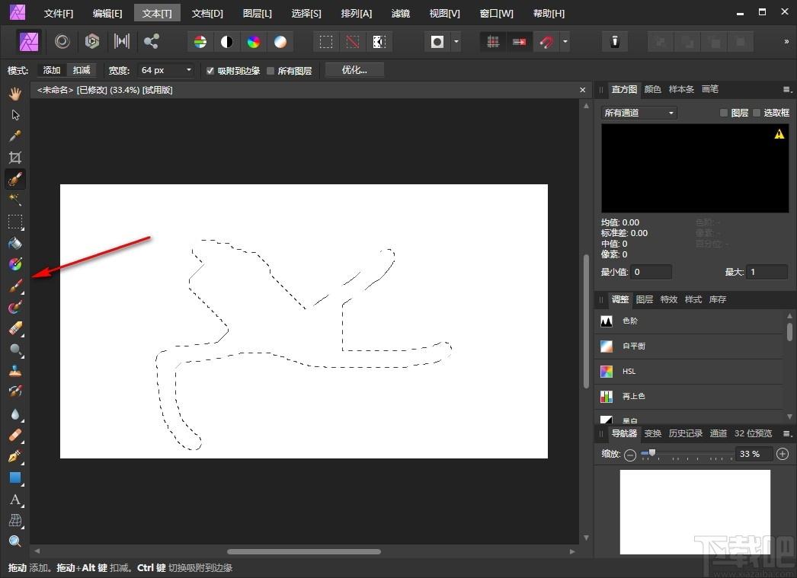Toggle the snapping magnet
Viewport: 797px width, 578px height.
coord(546,42)
